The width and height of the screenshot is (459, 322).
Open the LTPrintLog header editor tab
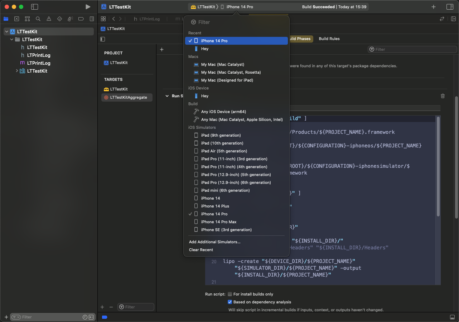(147, 19)
